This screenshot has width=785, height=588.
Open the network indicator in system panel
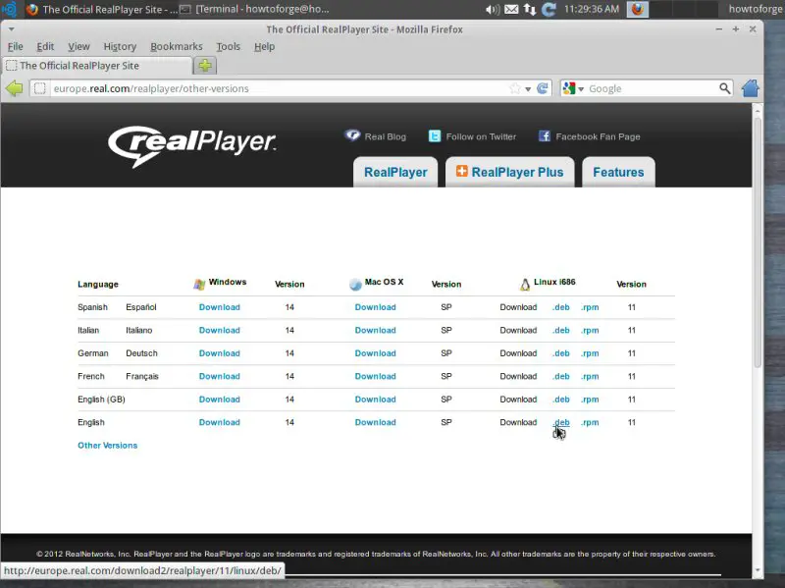(530, 9)
